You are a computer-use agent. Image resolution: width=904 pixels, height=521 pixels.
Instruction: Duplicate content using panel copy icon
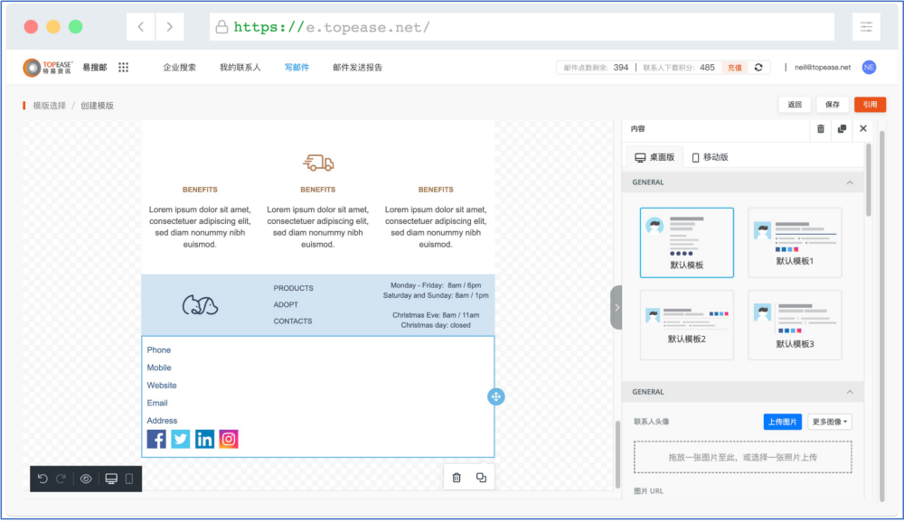coord(842,129)
